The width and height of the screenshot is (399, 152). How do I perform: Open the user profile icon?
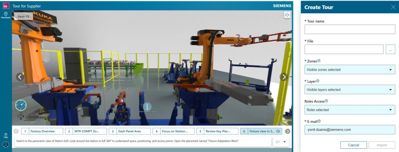tap(5, 144)
